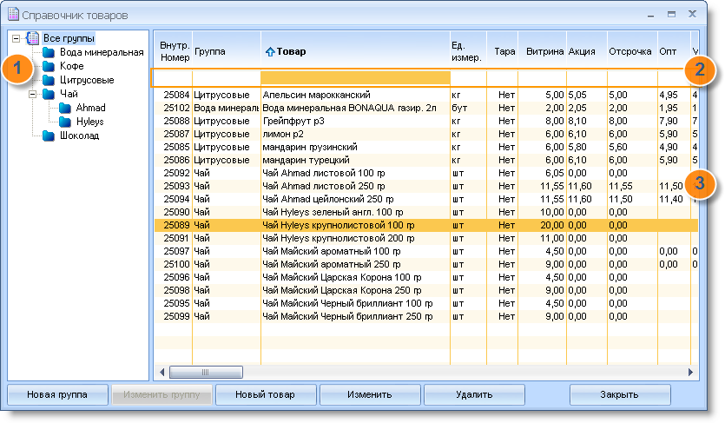Click the Все группы root catalog icon

pyautogui.click(x=33, y=38)
